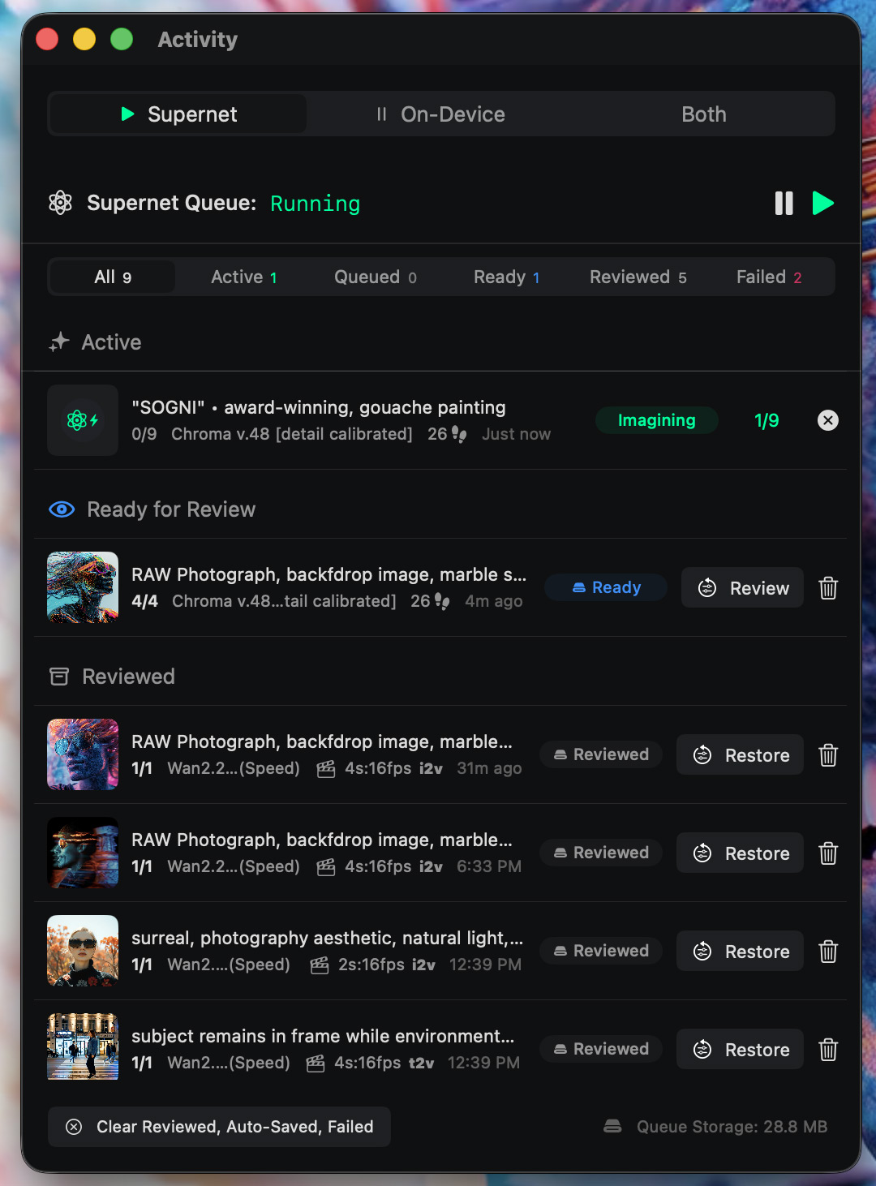Click Clear Reviewed, Auto-Saved, Failed button
The image size is (876, 1186).
(x=219, y=1127)
